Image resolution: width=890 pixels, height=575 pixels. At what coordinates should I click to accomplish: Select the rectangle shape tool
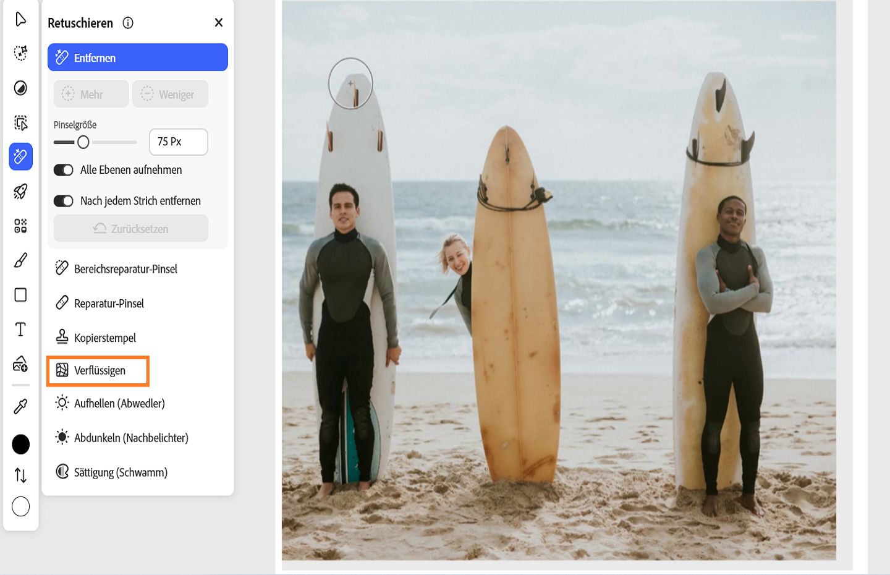click(x=20, y=295)
